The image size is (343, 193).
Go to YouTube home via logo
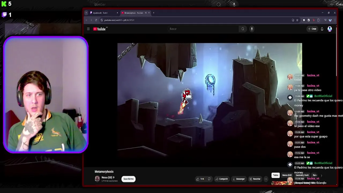(x=100, y=29)
